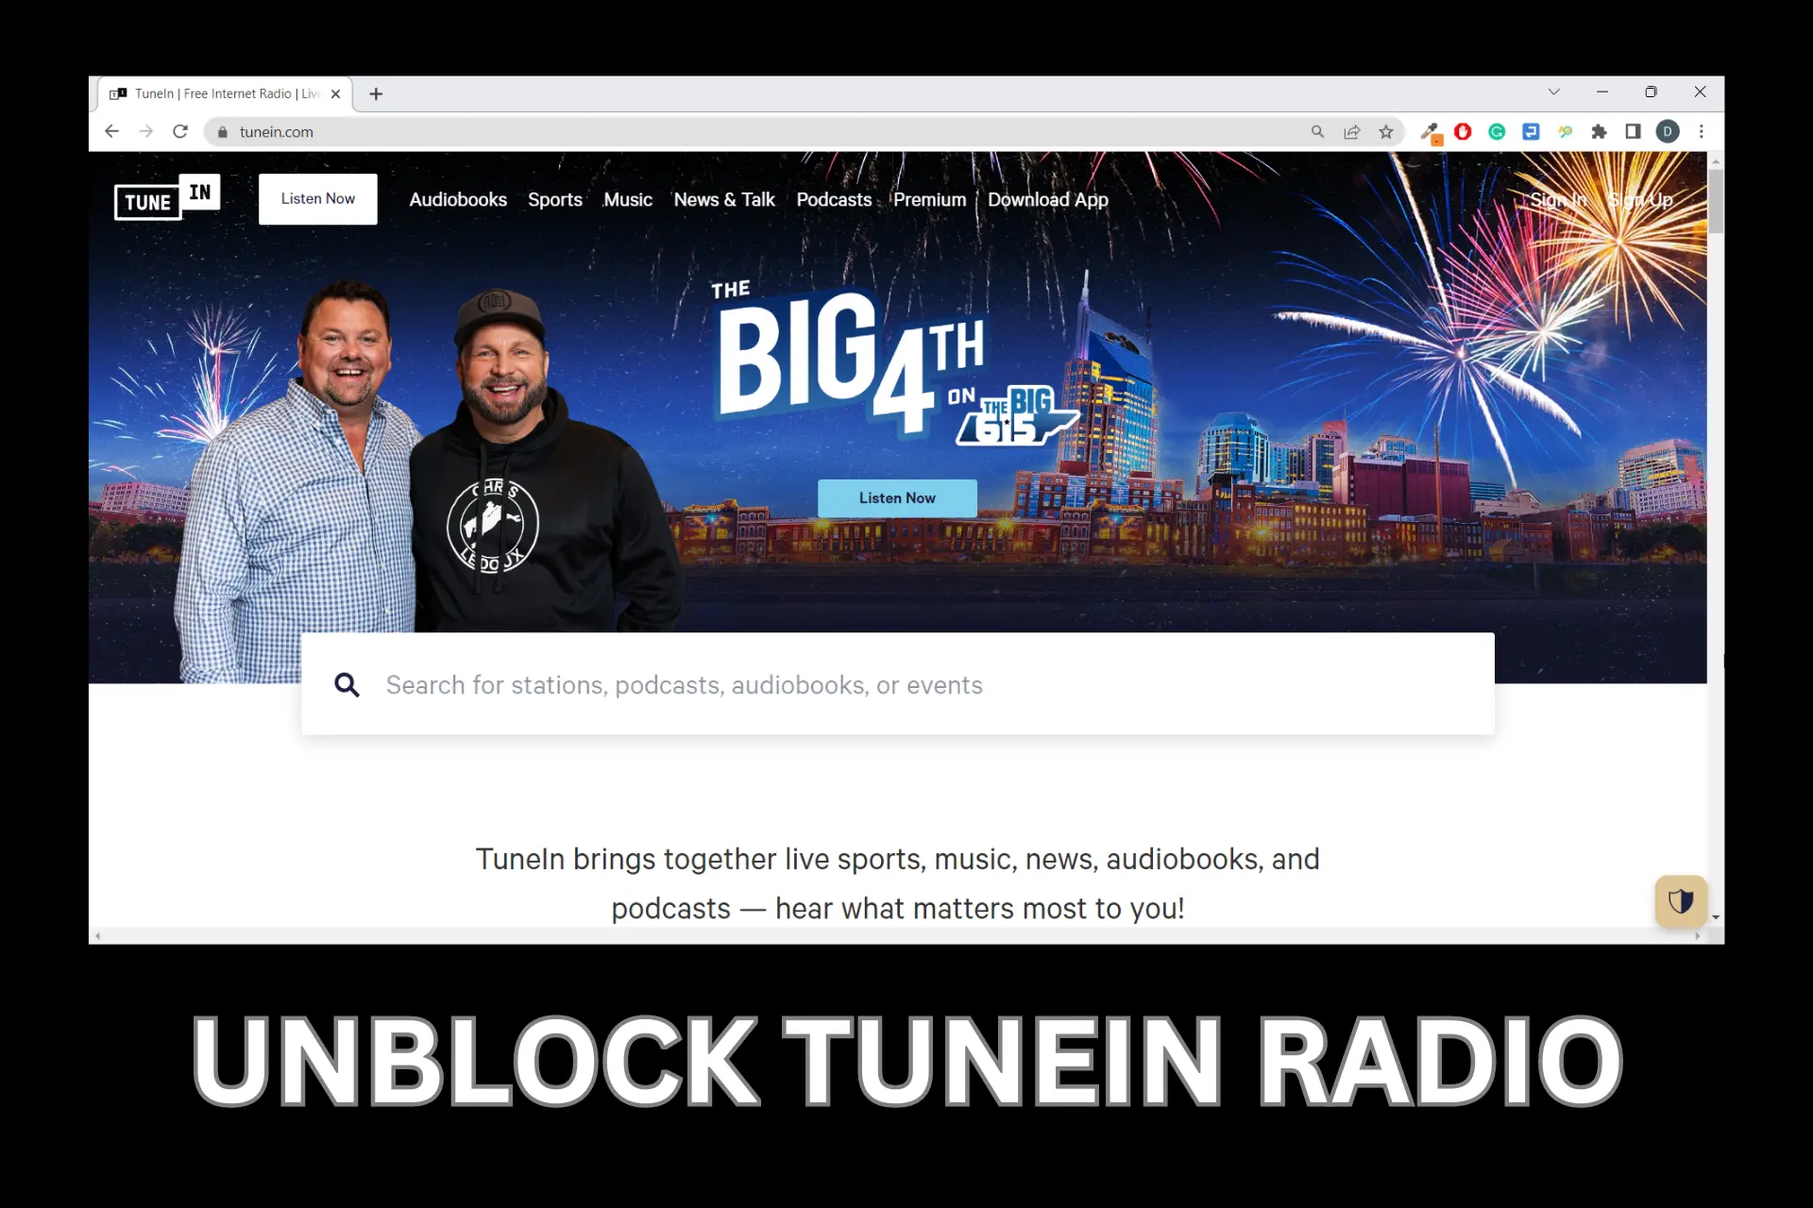Bookmark this page with the star icon
Viewport: 1813px width, 1208px height.
1385,132
